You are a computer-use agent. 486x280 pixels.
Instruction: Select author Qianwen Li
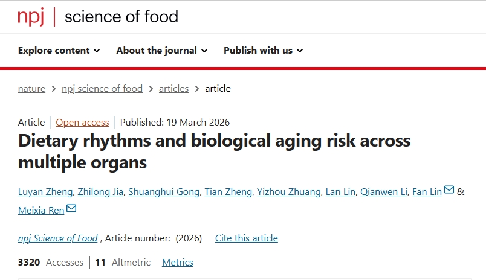tap(383, 192)
